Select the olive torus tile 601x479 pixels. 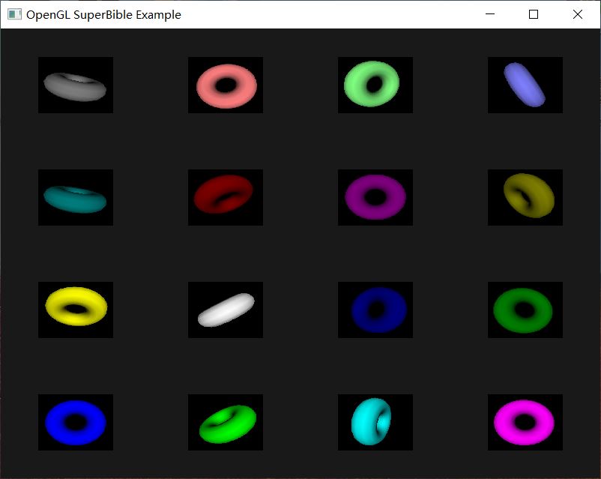tap(525, 197)
